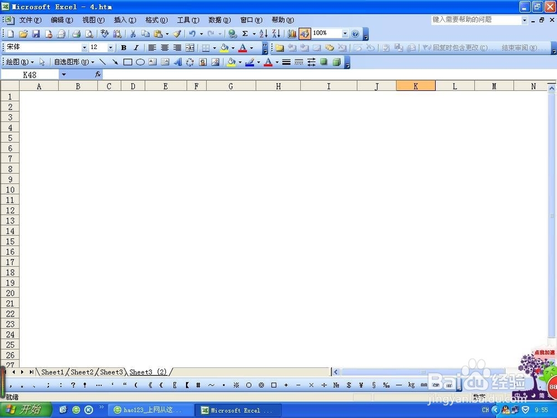Apply drawing toolbar line color

click(x=250, y=62)
